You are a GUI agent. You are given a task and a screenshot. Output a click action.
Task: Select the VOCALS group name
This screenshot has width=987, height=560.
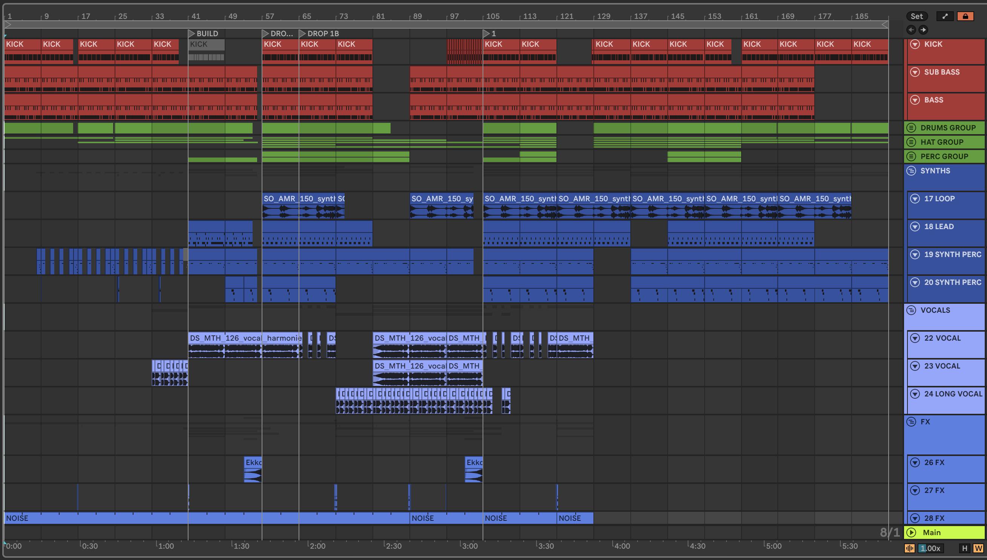[x=935, y=310]
